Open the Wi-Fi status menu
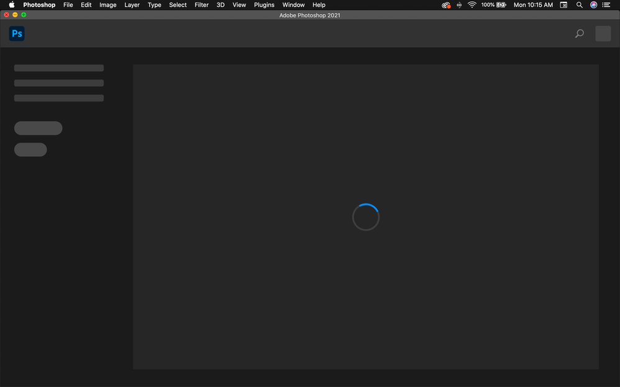 pyautogui.click(x=472, y=5)
